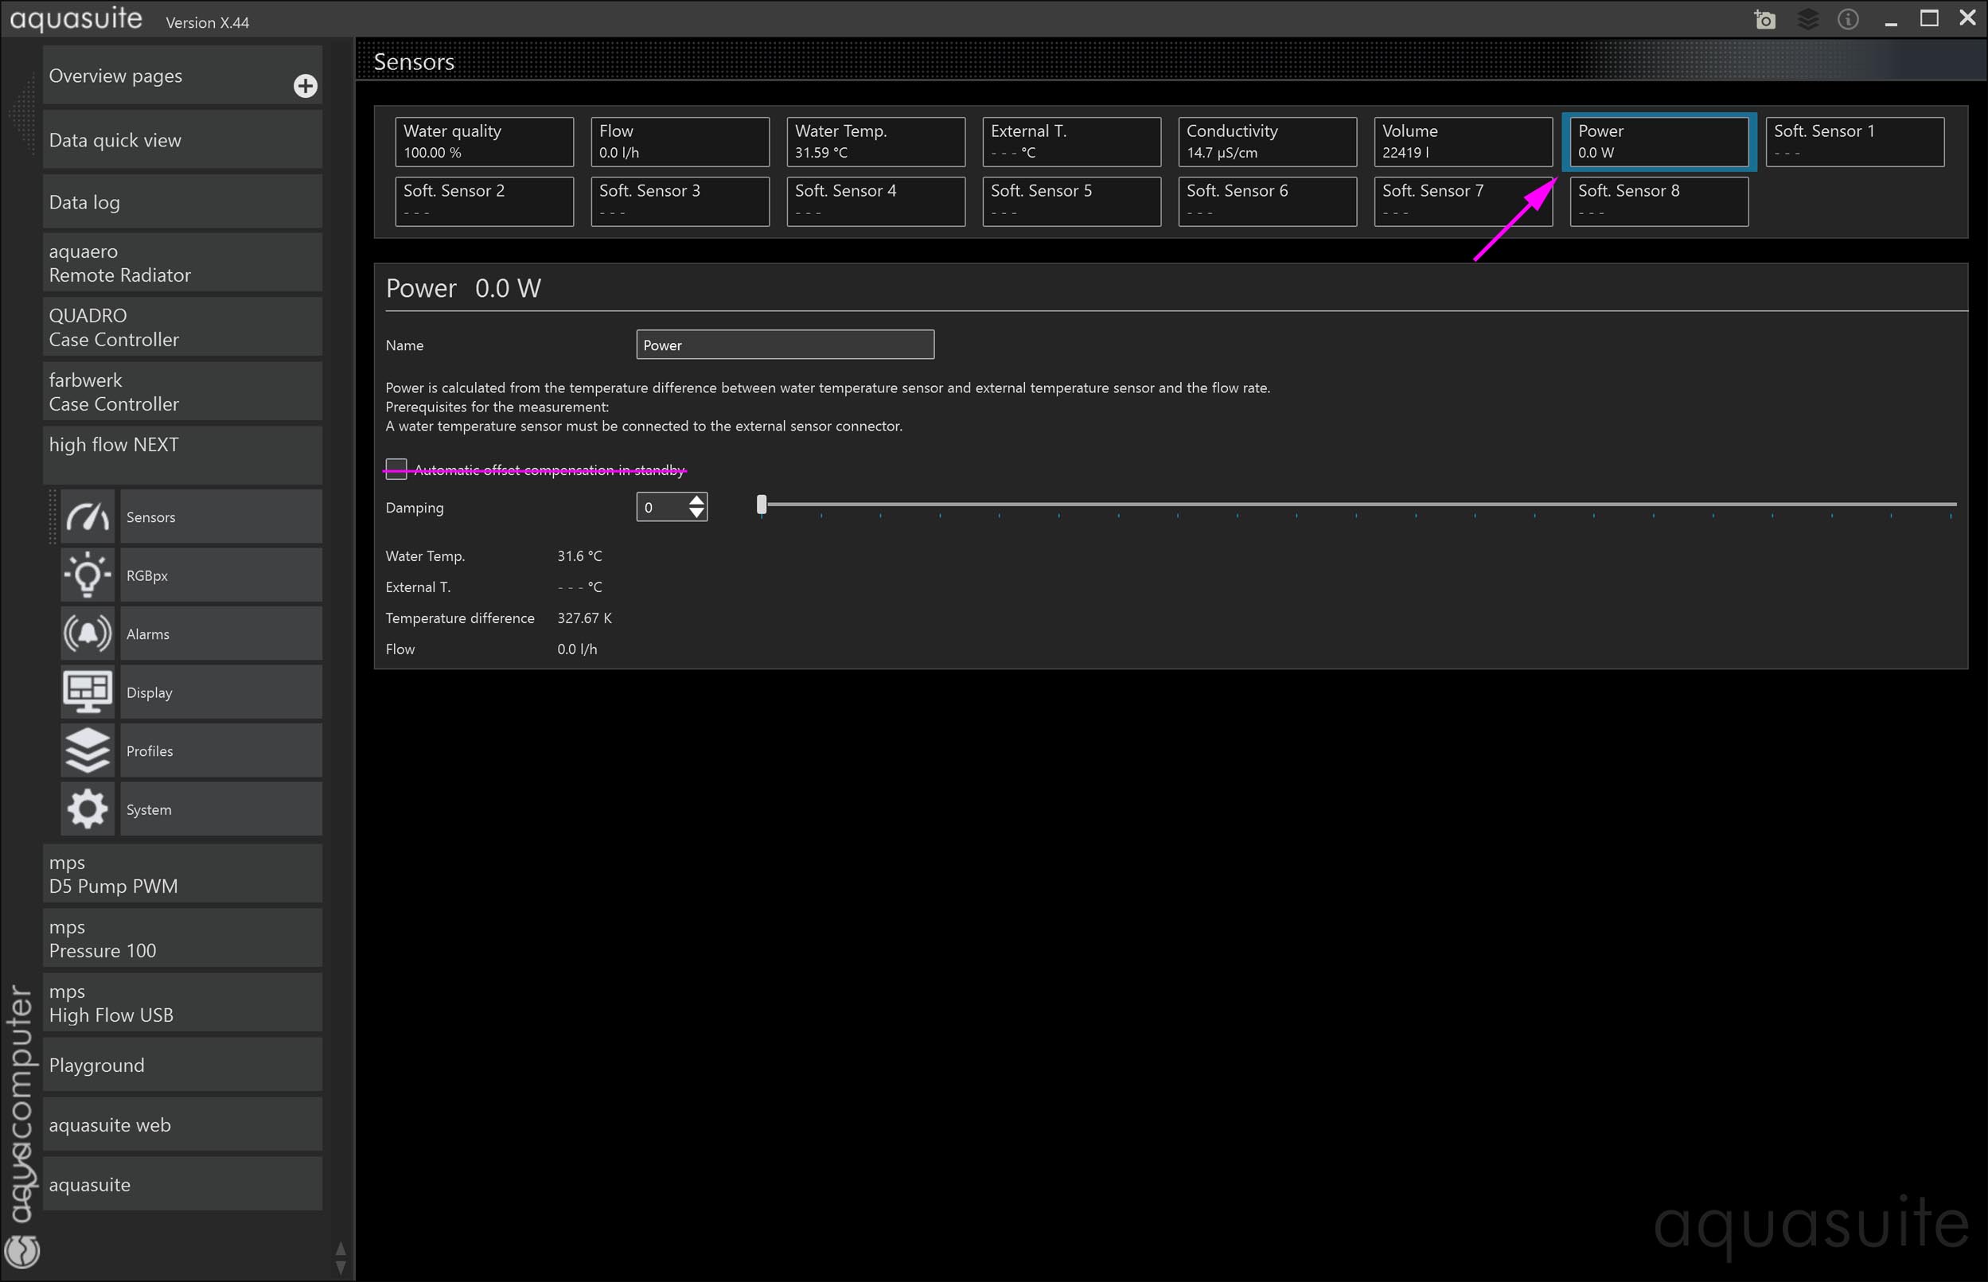Click the Damping slider handle
1988x1282 pixels.
pos(761,505)
